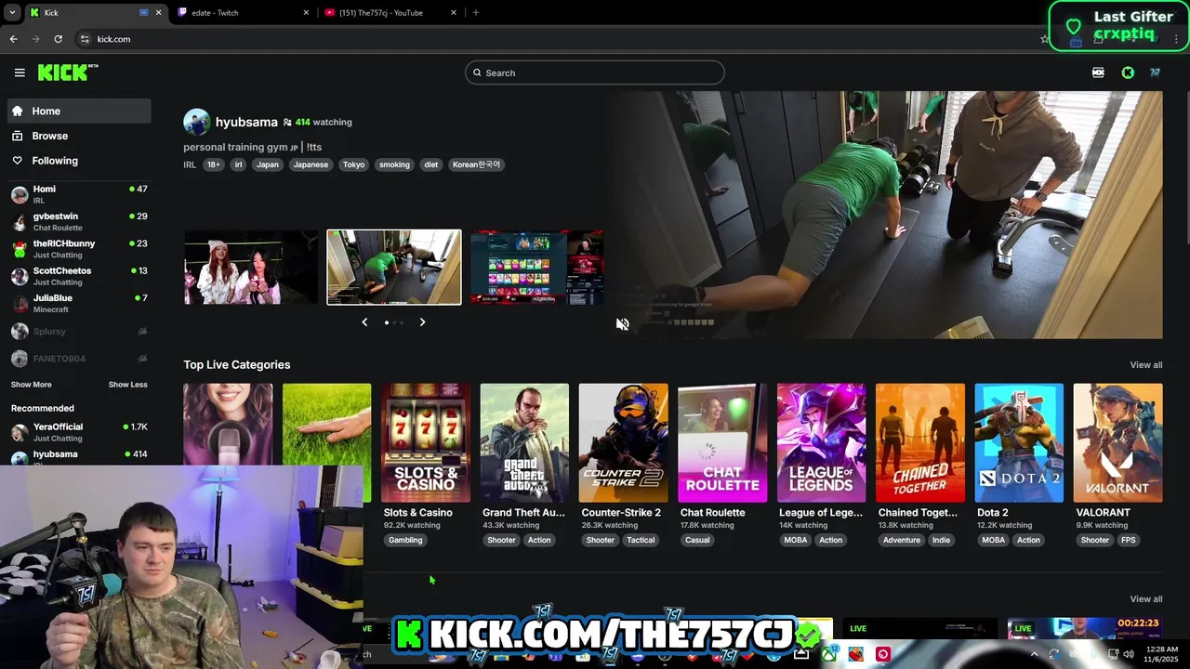1190x669 pixels.
Task: Select the slots grid stream thumbnail
Action: (x=536, y=268)
